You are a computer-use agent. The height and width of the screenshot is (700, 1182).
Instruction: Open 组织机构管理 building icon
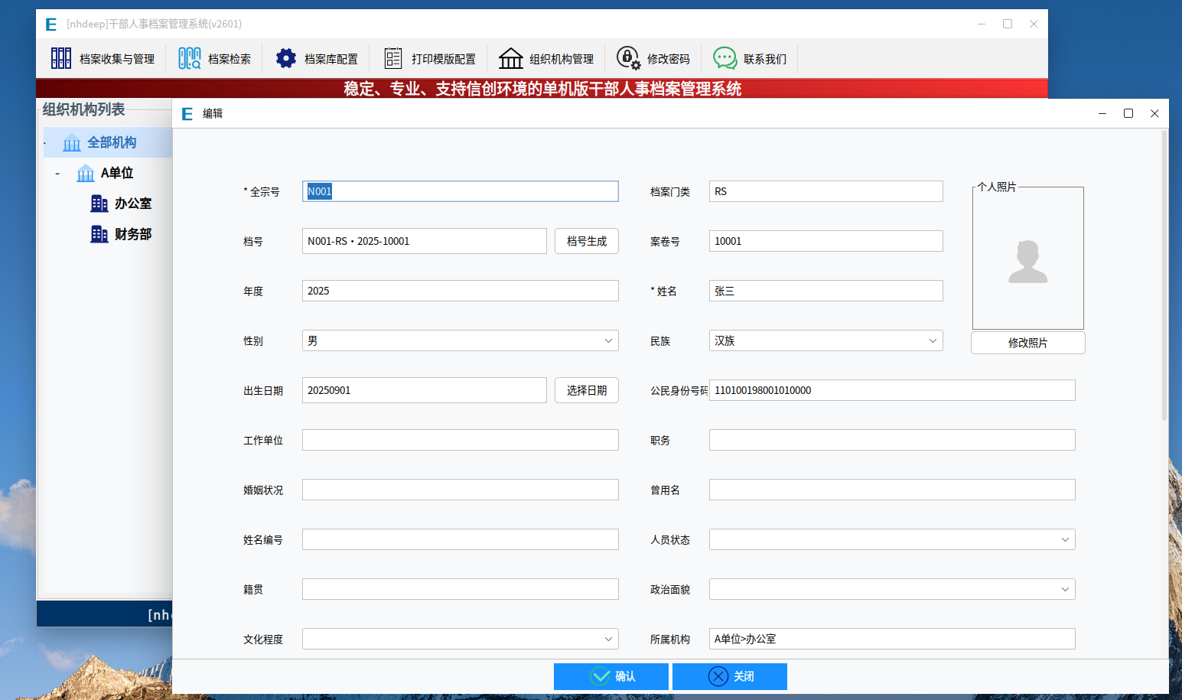click(x=510, y=58)
